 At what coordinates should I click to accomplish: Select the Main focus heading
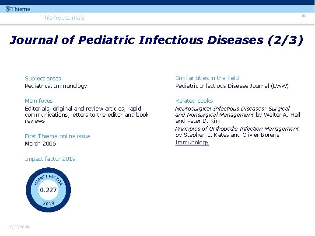click(39, 101)
